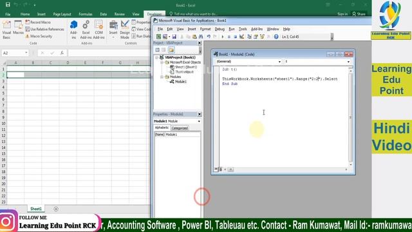Open the Macros list in the ribbon

coord(18,28)
